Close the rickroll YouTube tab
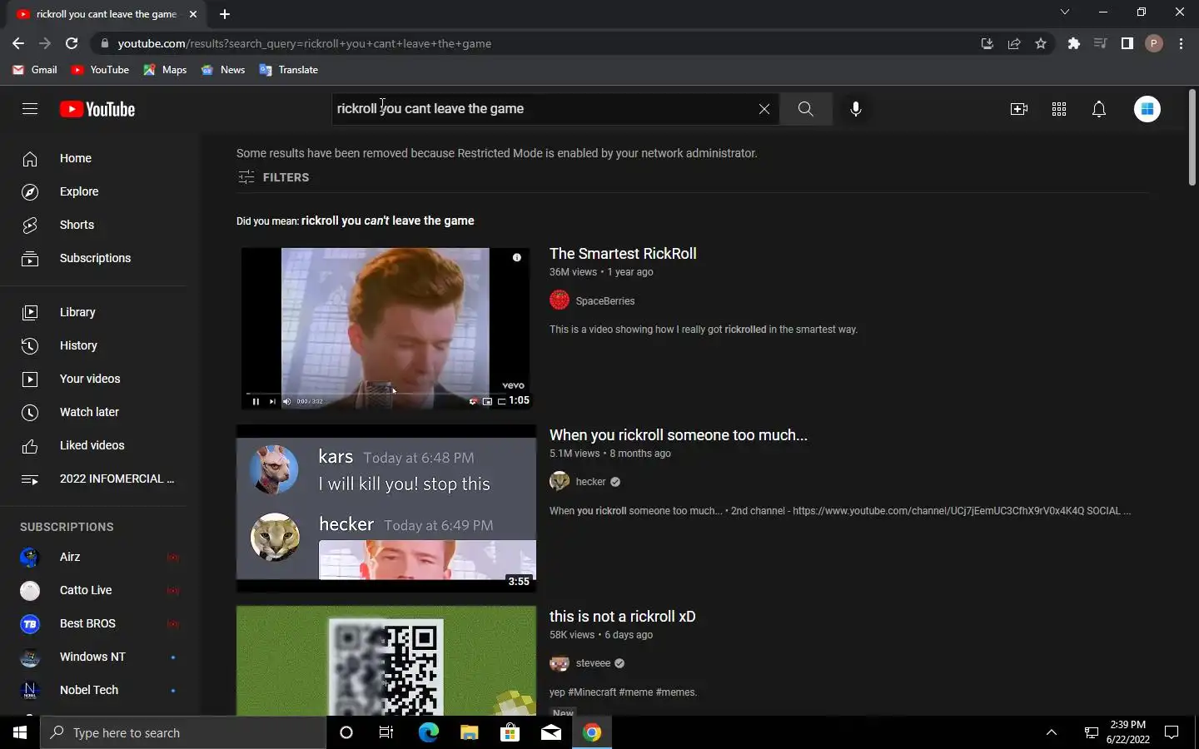 193,14
